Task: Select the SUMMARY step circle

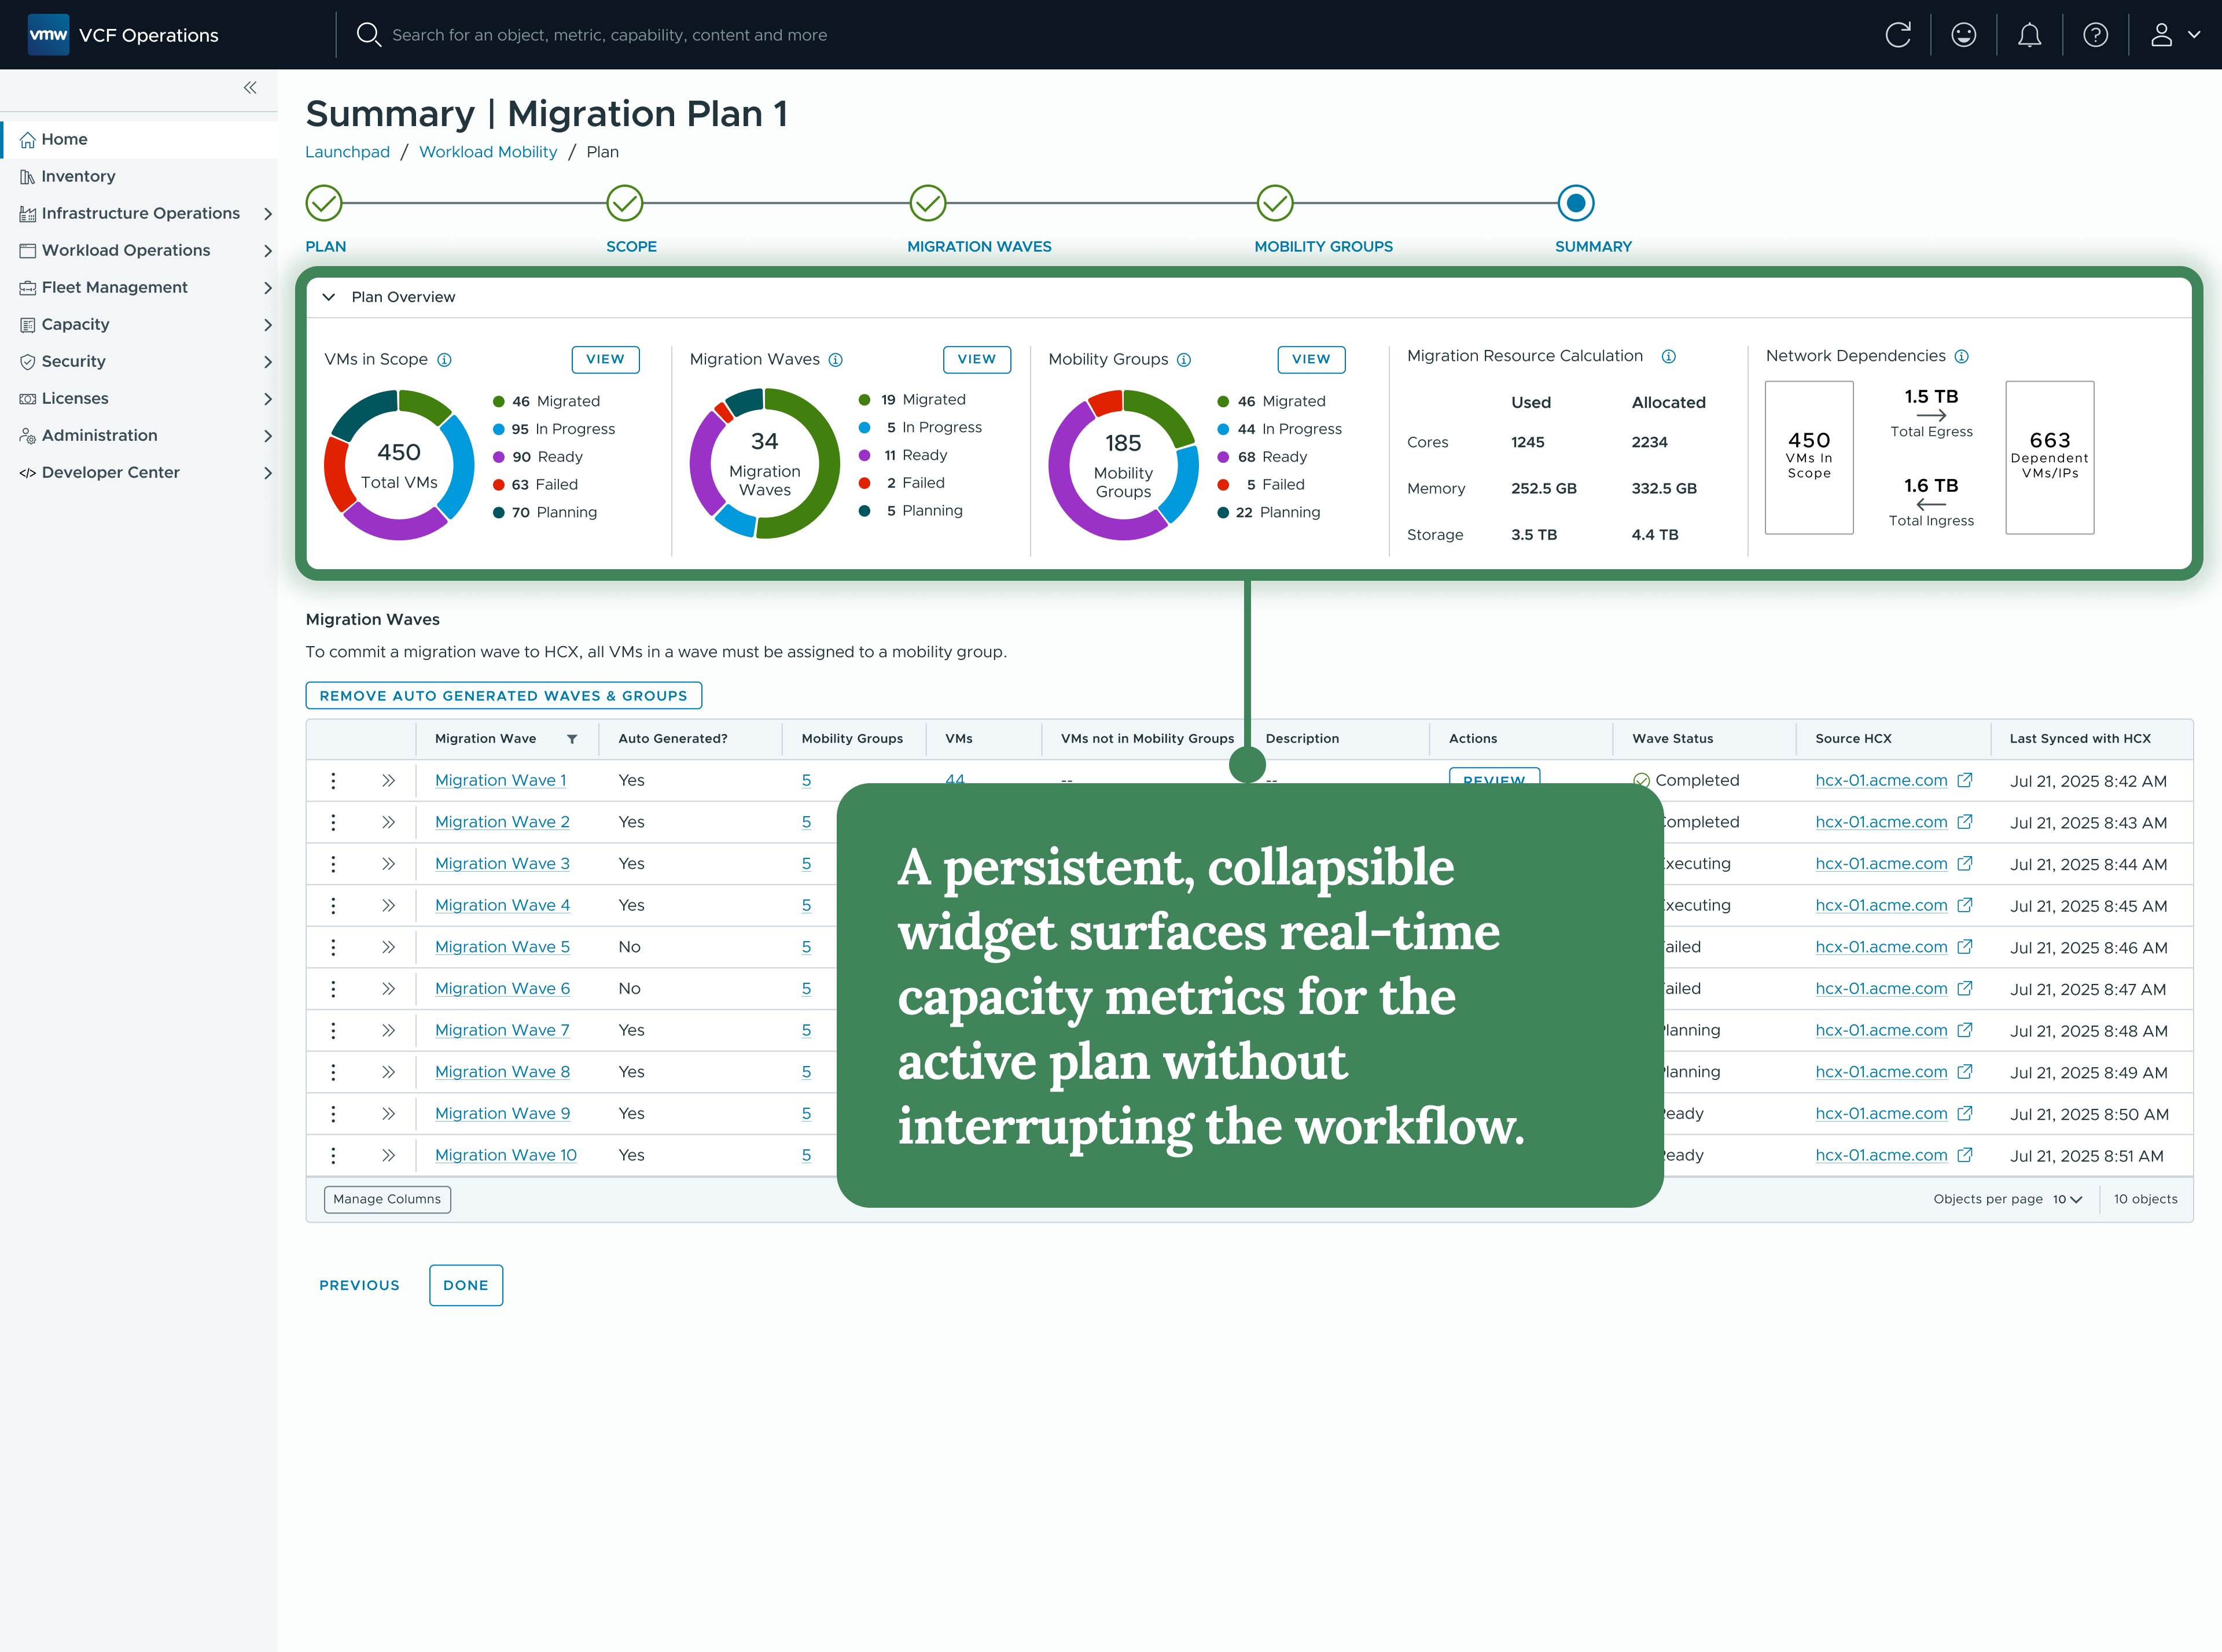Action: coord(1574,203)
